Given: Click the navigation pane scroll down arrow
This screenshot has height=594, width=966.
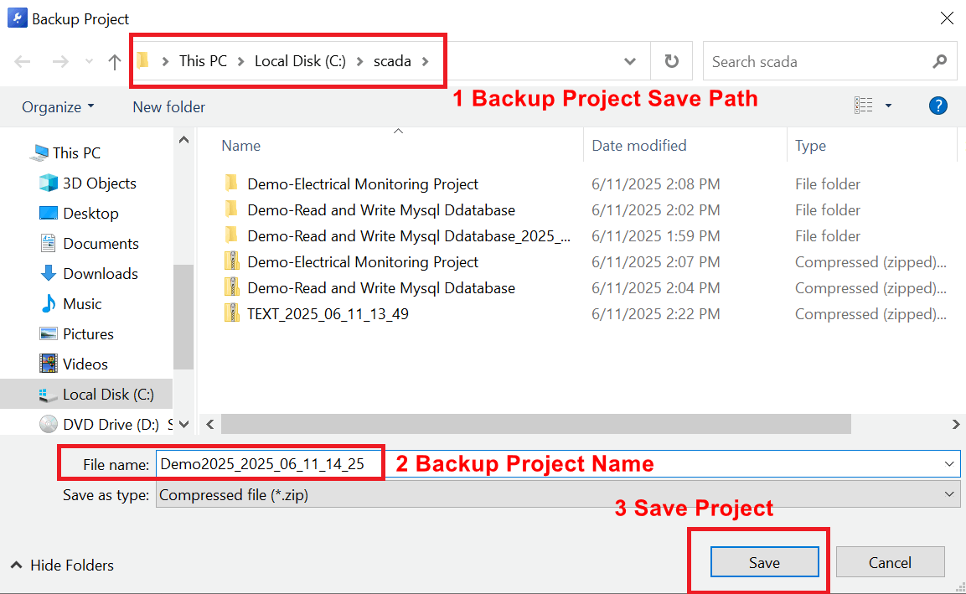Looking at the screenshot, I should [183, 425].
